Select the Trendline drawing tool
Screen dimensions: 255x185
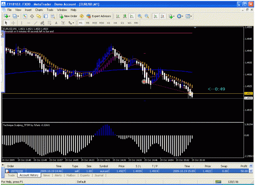coord(35,23)
